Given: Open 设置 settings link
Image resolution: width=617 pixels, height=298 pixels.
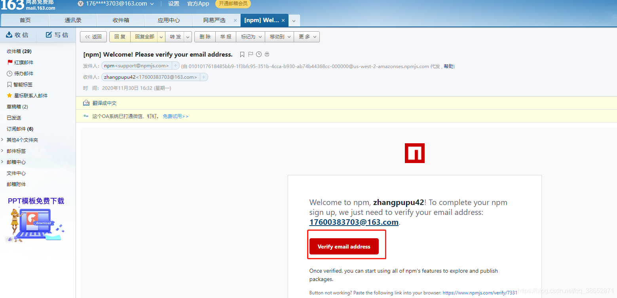Looking at the screenshot, I should [173, 4].
